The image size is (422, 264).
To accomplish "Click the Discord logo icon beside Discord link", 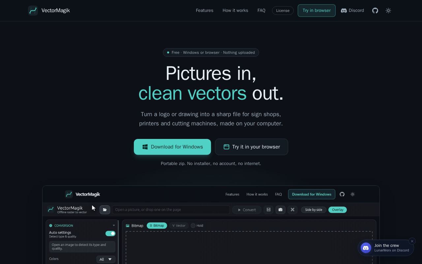I will pos(344,11).
